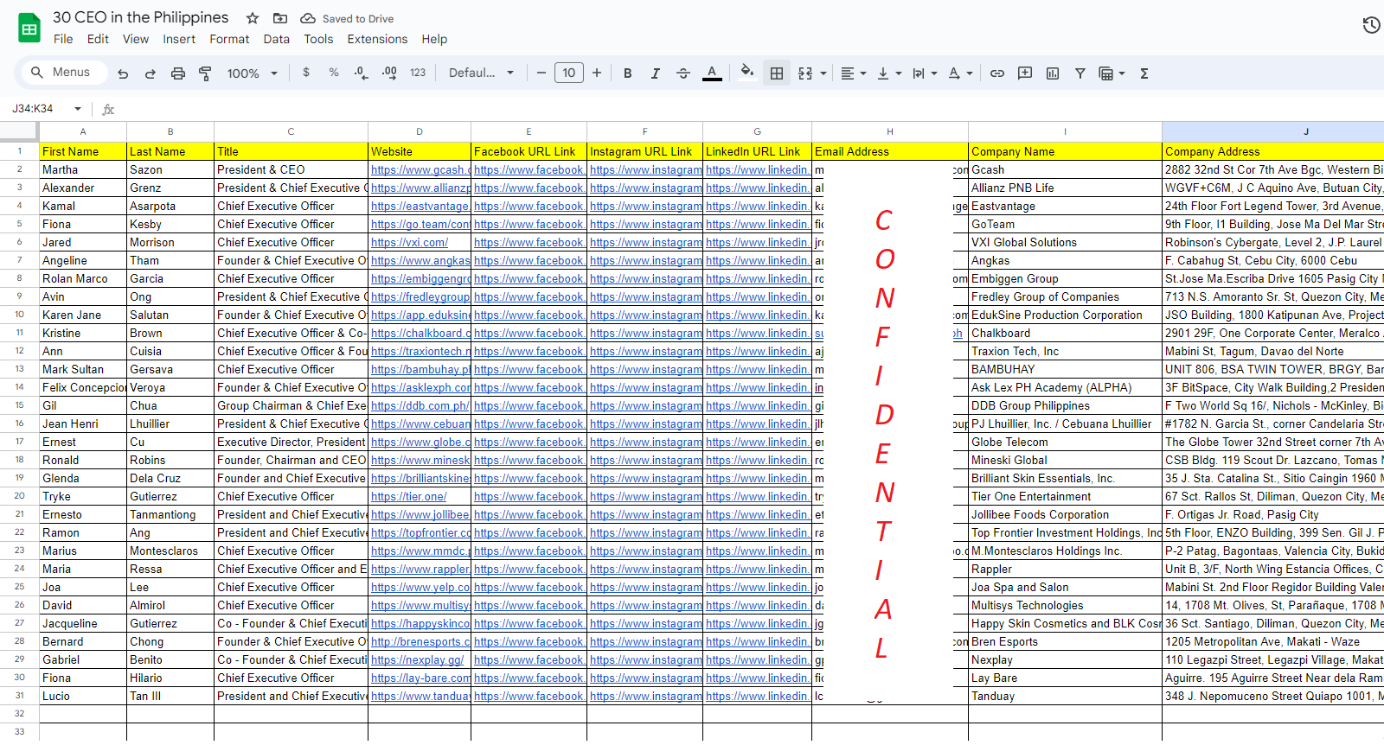Follow the https://nexplay.gg/ link
This screenshot has width=1384, height=745.
pos(418,660)
